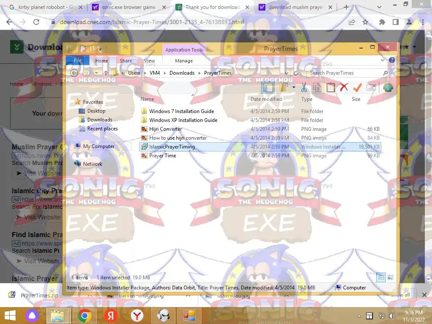Click the shell globe icon in toolbar

coord(388,88)
